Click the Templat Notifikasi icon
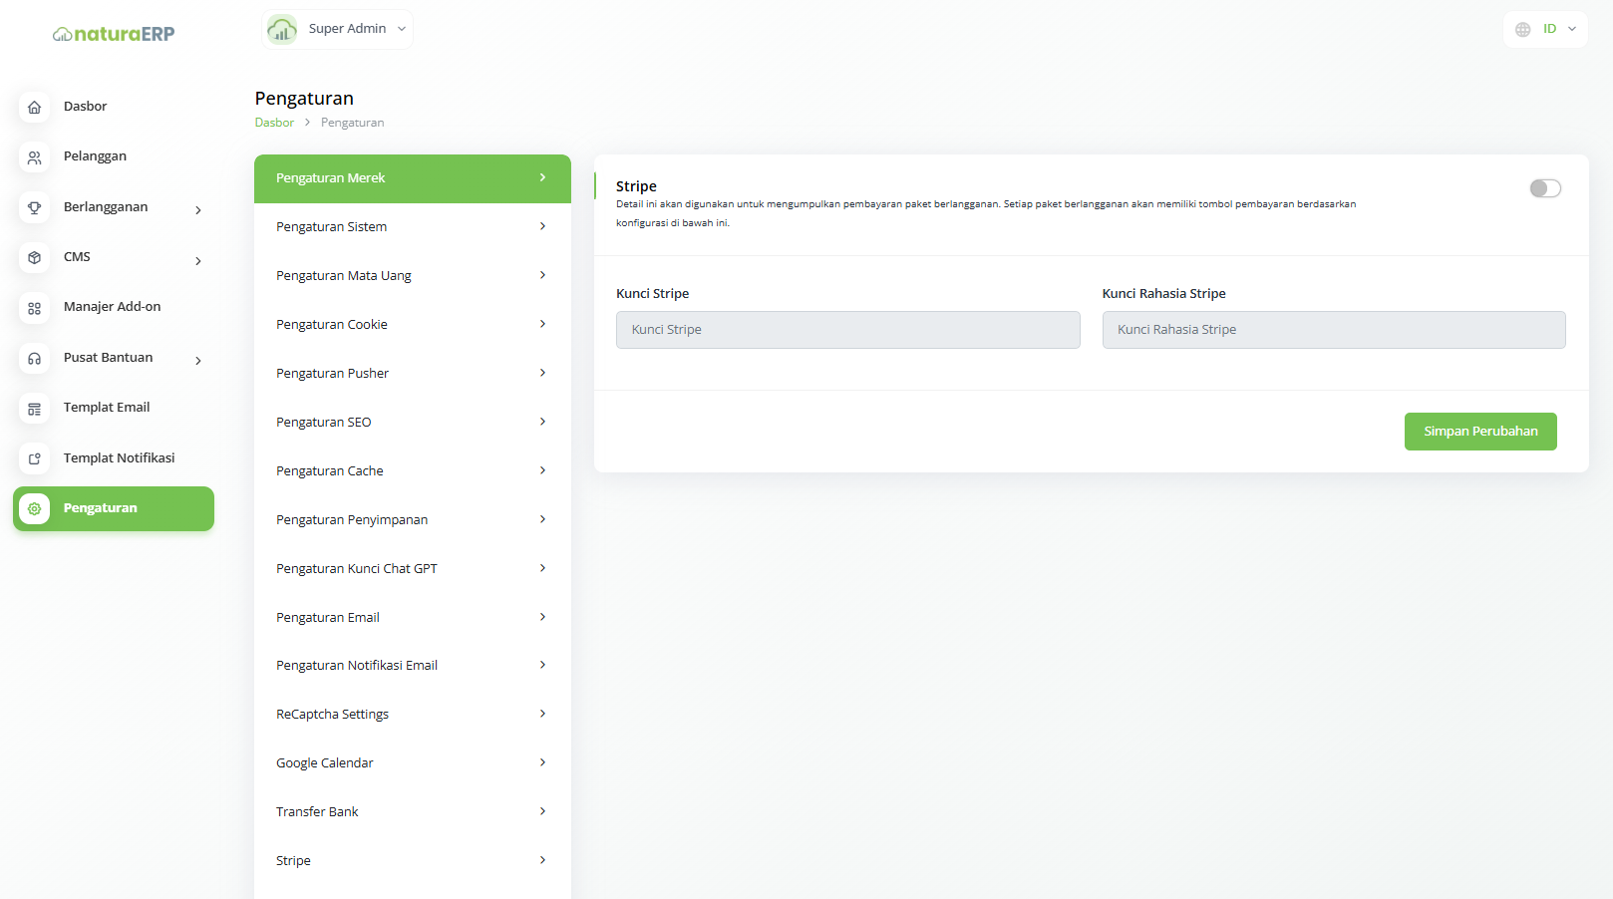The height and width of the screenshot is (899, 1613). 35,458
